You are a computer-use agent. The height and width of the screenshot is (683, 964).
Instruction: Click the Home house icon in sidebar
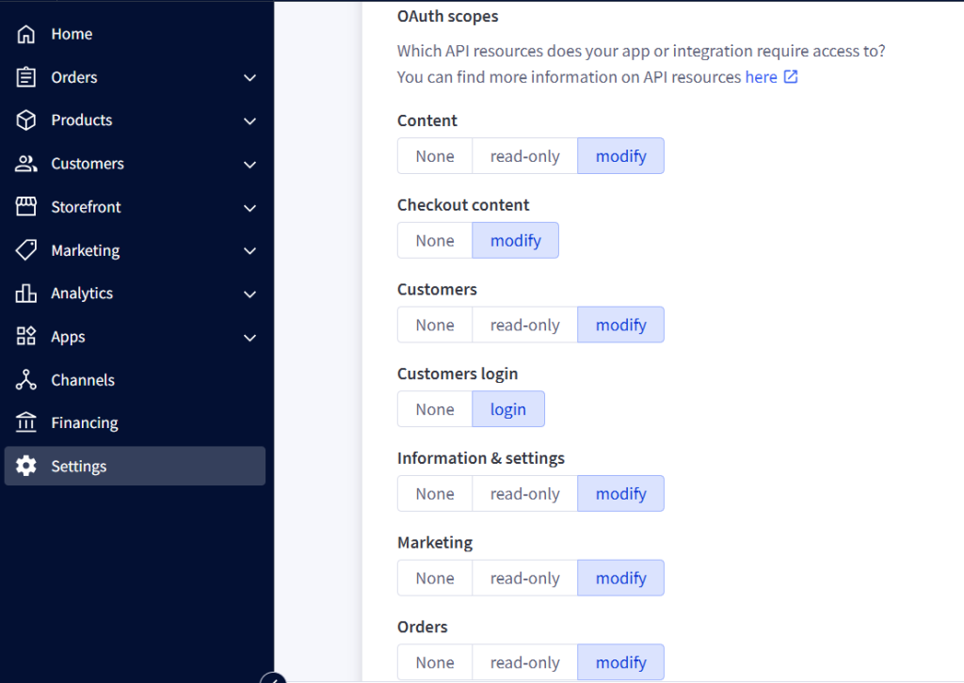(26, 34)
